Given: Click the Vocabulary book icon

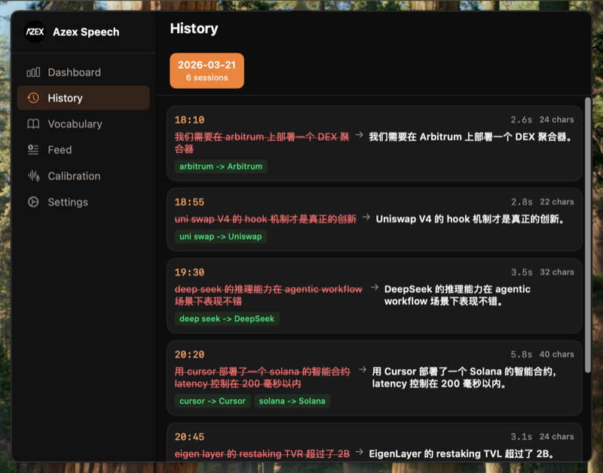Looking at the screenshot, I should (33, 124).
